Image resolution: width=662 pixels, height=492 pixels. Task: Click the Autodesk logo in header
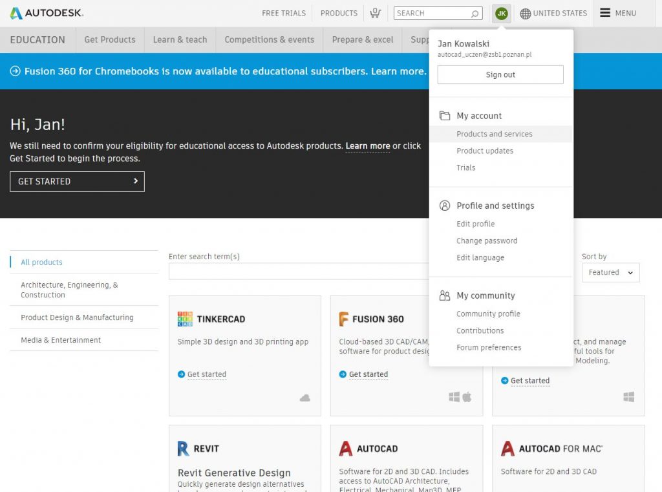tap(47, 13)
